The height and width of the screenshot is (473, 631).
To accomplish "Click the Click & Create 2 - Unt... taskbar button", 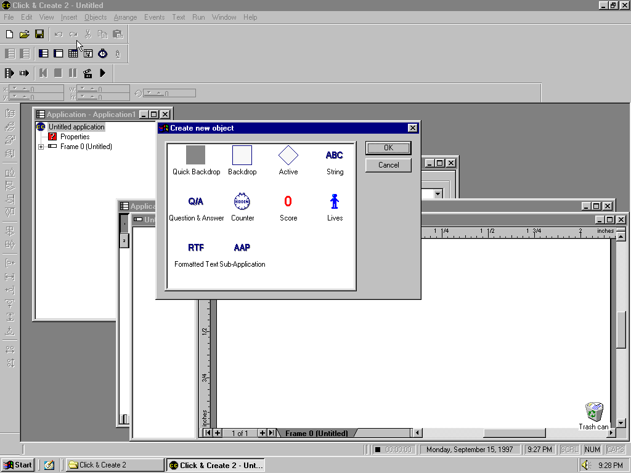I will point(216,465).
